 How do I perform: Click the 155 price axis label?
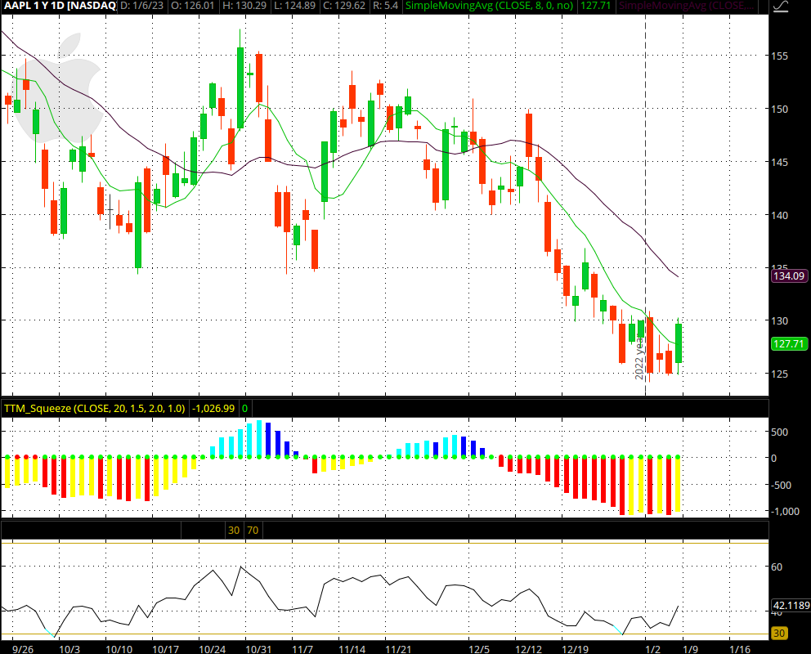click(780, 56)
